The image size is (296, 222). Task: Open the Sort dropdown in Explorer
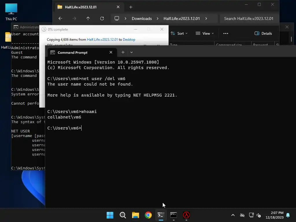pyautogui.click(x=179, y=34)
